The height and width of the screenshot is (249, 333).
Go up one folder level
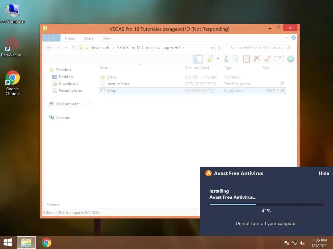(73, 48)
